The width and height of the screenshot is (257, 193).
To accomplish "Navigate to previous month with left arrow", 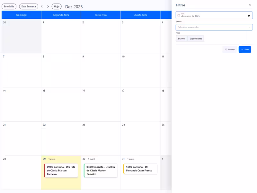I will [x=41, y=6].
